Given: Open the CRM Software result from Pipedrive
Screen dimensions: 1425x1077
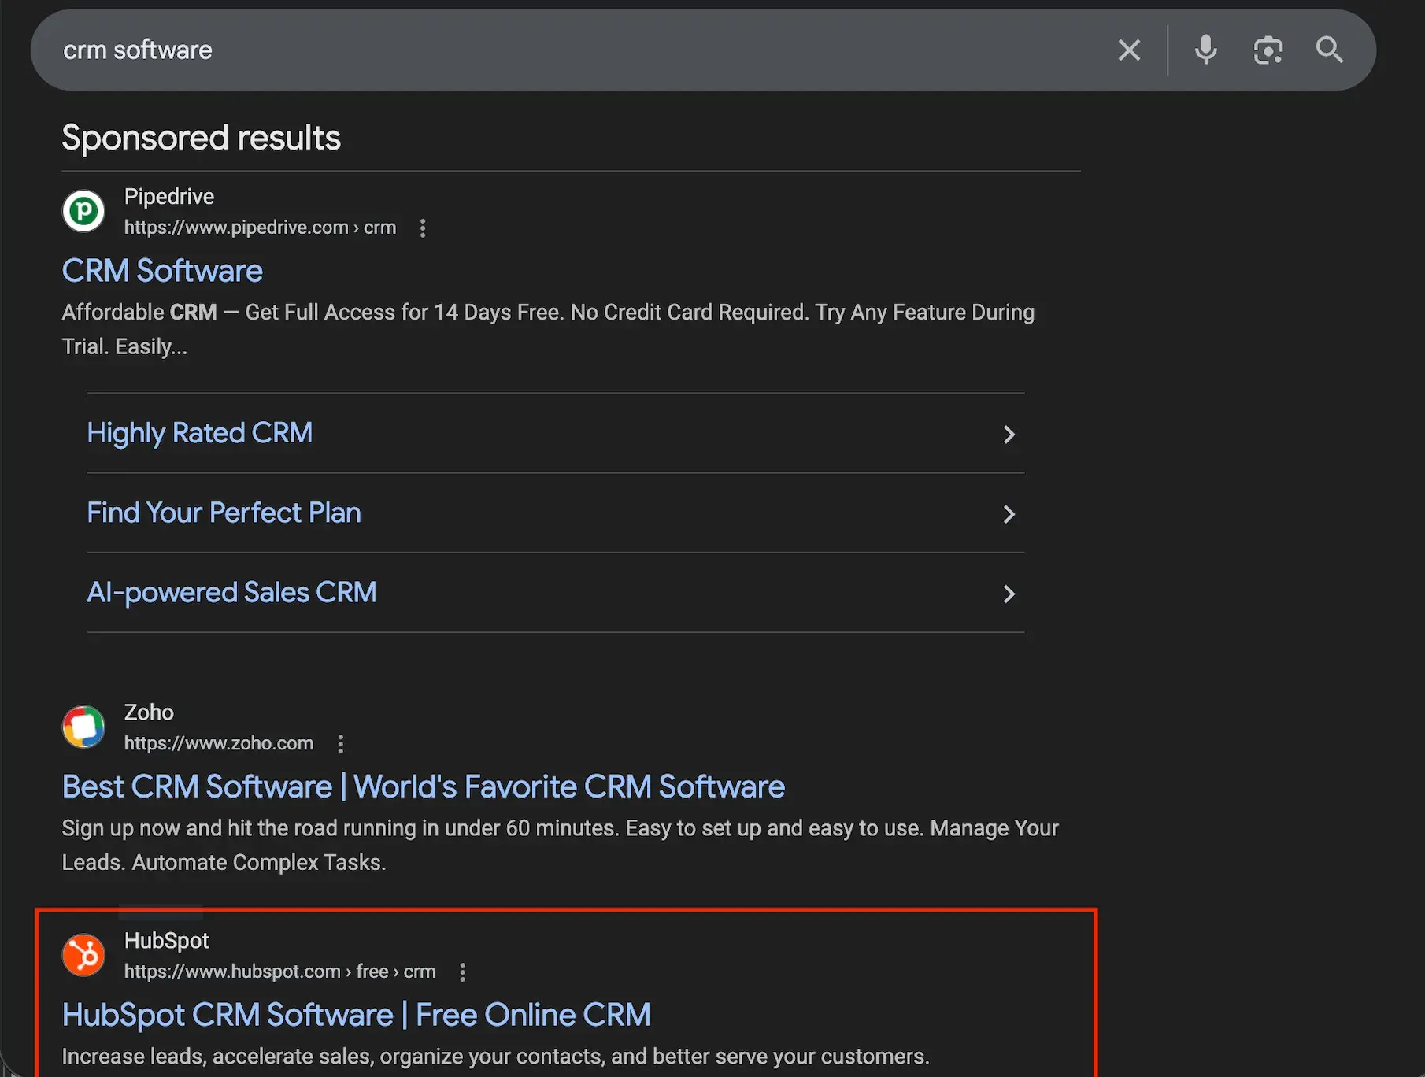Looking at the screenshot, I should click(161, 270).
